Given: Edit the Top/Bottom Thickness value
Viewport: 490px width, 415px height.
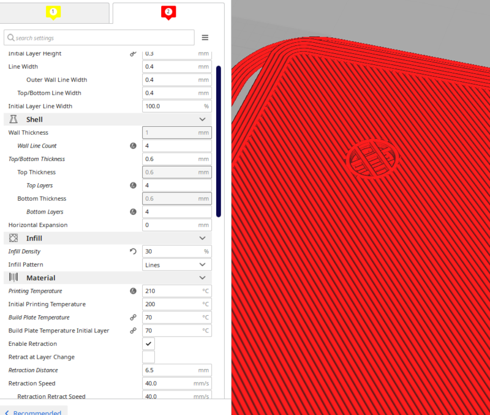Looking at the screenshot, I should [177, 159].
